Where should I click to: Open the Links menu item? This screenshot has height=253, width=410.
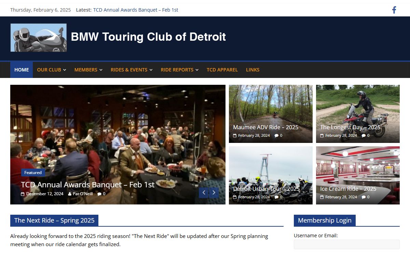(252, 70)
